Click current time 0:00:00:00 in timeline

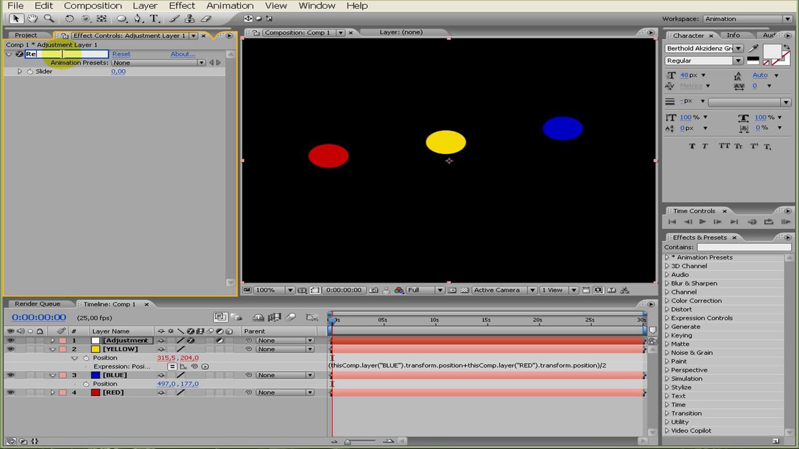click(x=39, y=317)
